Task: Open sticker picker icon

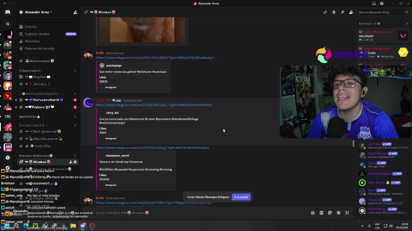Action: click(x=330, y=213)
